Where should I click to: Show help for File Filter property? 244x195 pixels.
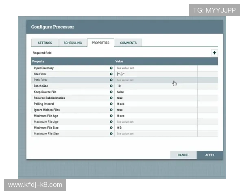click(x=111, y=74)
